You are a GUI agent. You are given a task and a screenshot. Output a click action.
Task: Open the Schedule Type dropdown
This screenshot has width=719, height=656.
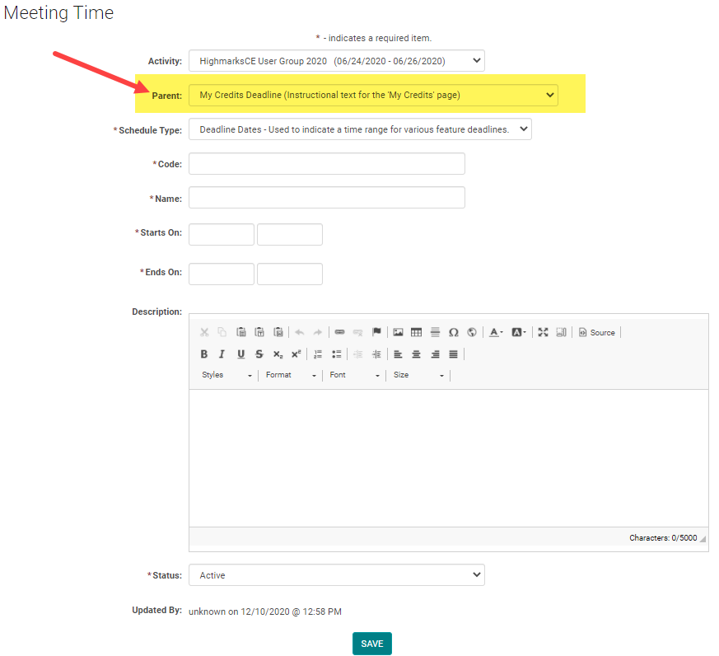coord(360,129)
